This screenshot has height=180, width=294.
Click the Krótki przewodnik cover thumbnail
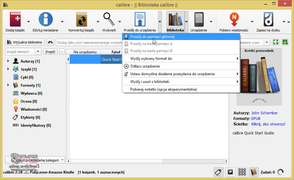pos(259,77)
